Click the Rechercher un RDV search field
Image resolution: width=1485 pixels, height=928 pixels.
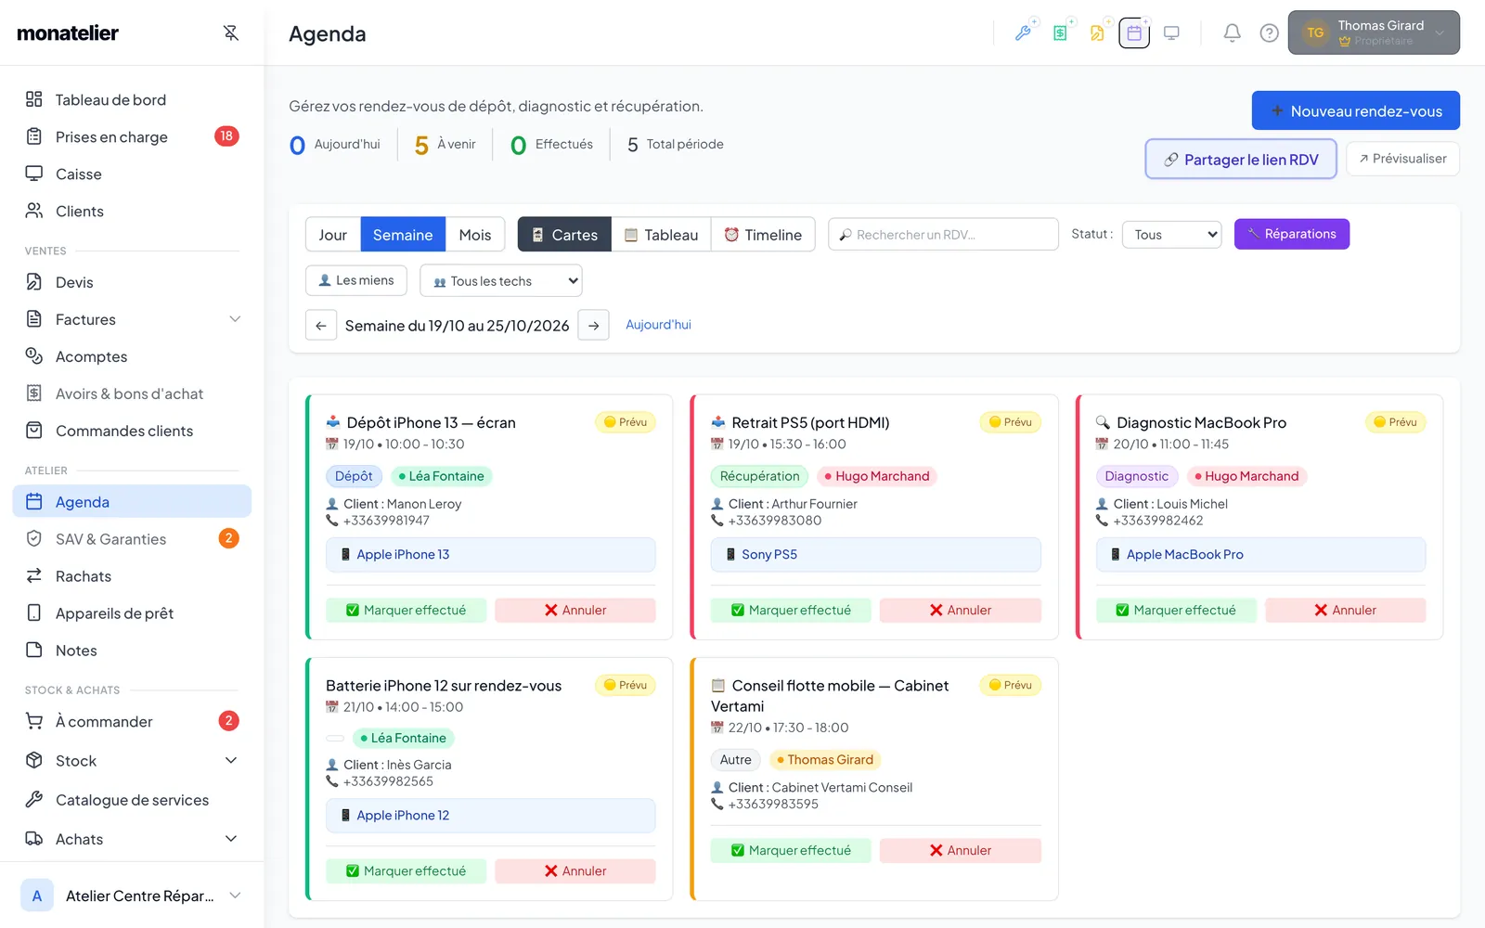click(943, 235)
